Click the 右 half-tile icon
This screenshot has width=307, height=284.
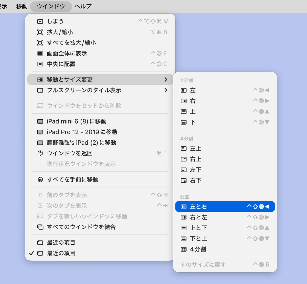(184, 101)
